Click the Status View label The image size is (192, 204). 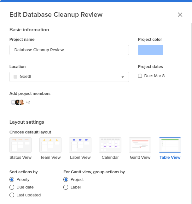20,158
